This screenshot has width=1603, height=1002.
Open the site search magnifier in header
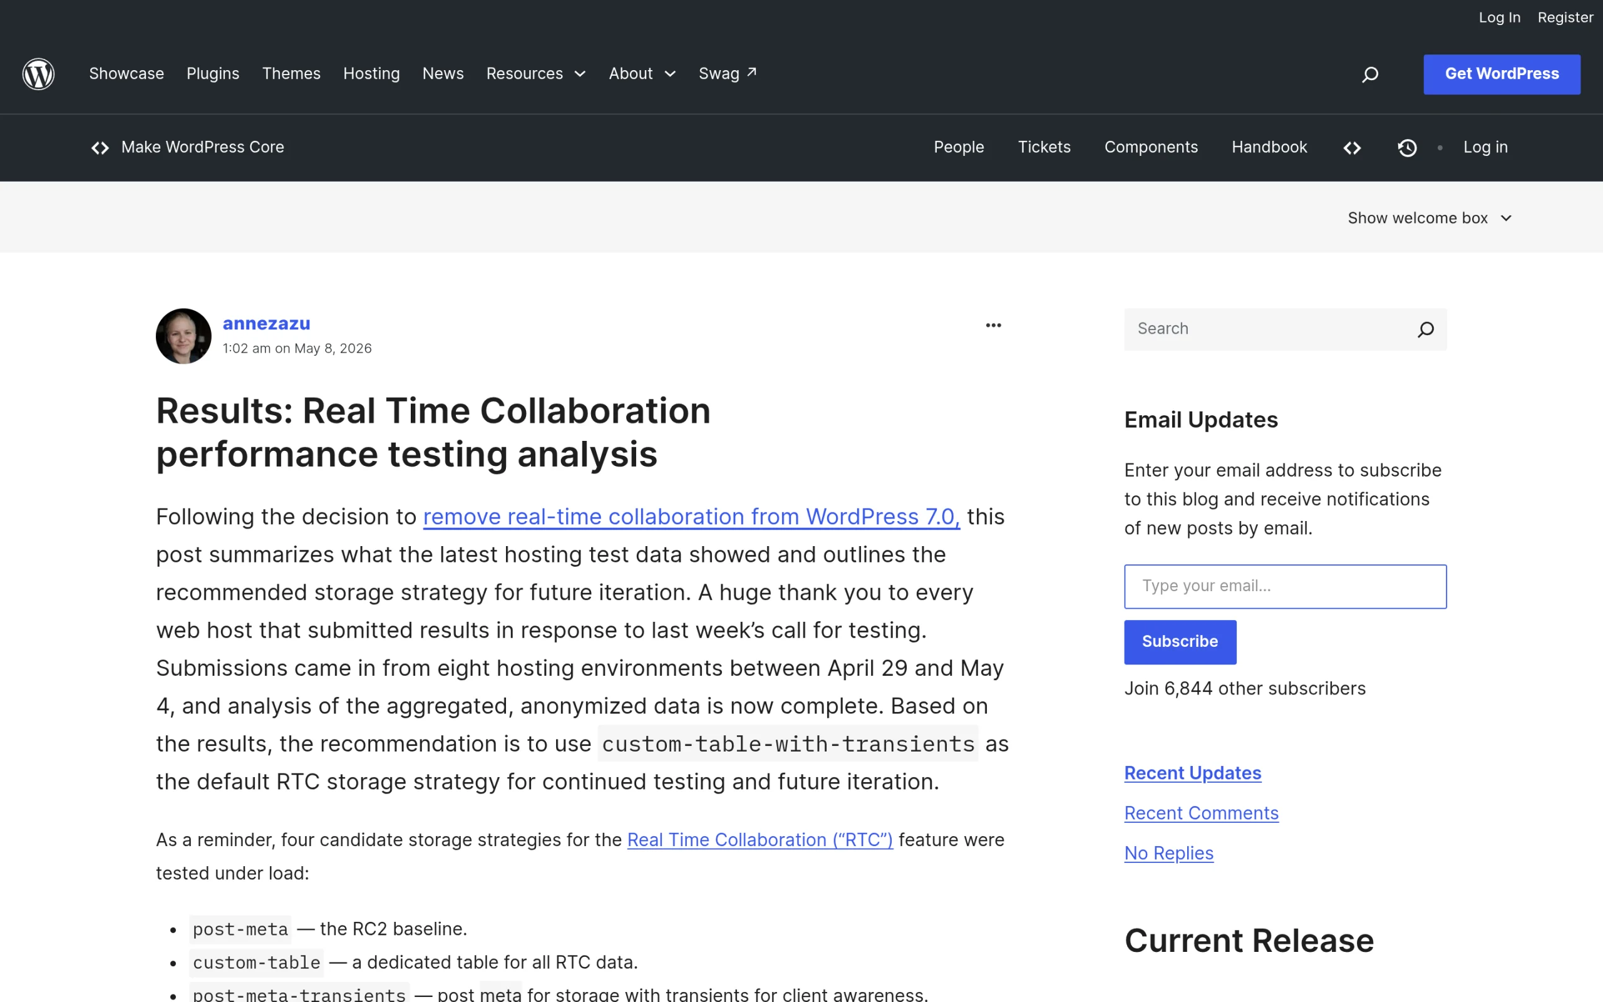tap(1370, 75)
